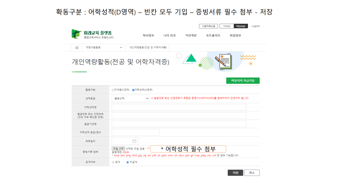The width and height of the screenshot is (344, 191).
Task: Click the 미래교육 플랫폼 logo icon
Action: point(76,34)
